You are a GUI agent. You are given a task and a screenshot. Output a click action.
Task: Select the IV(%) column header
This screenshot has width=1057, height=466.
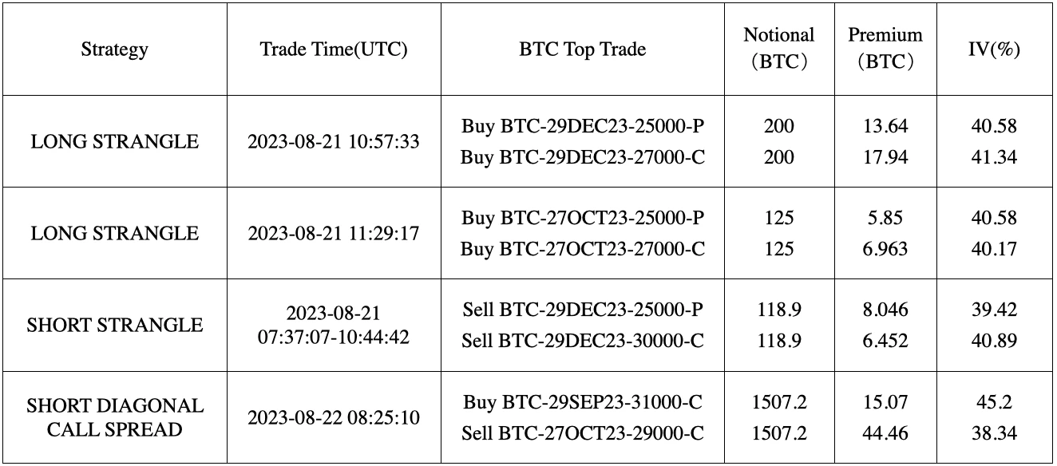click(994, 49)
